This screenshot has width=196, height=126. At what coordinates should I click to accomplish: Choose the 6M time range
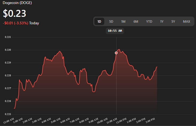pos(136,21)
